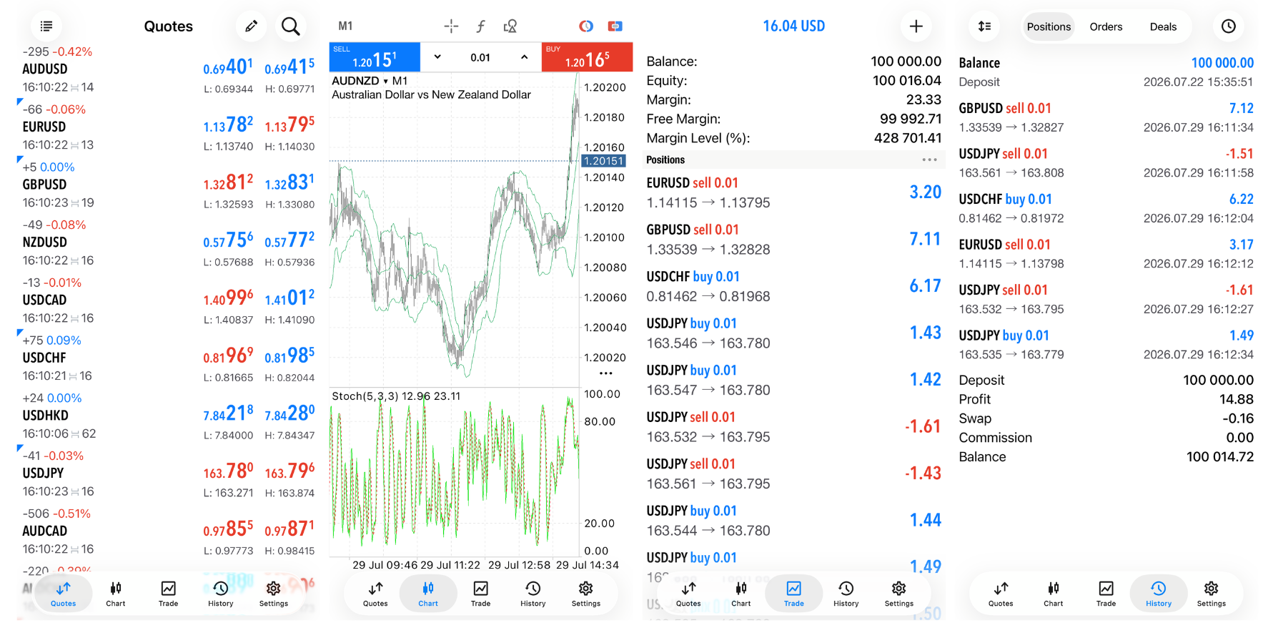The width and height of the screenshot is (1268, 623).
Task: Select the USDCHF buy 0.01 entry in History
Action: tap(1106, 208)
